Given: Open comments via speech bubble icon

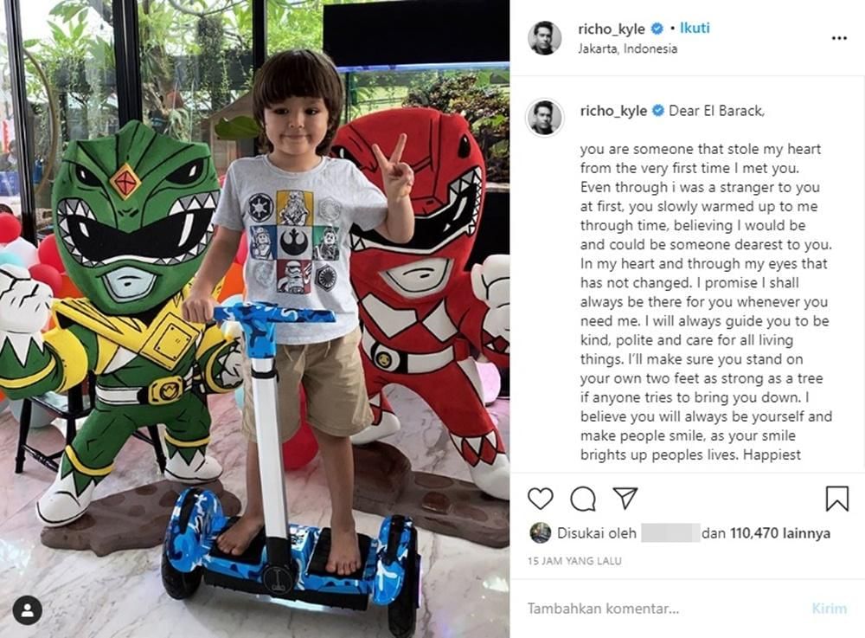Looking at the screenshot, I should (582, 499).
